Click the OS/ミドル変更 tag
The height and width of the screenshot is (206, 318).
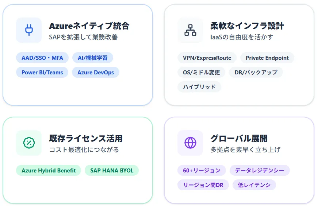tap(202, 73)
